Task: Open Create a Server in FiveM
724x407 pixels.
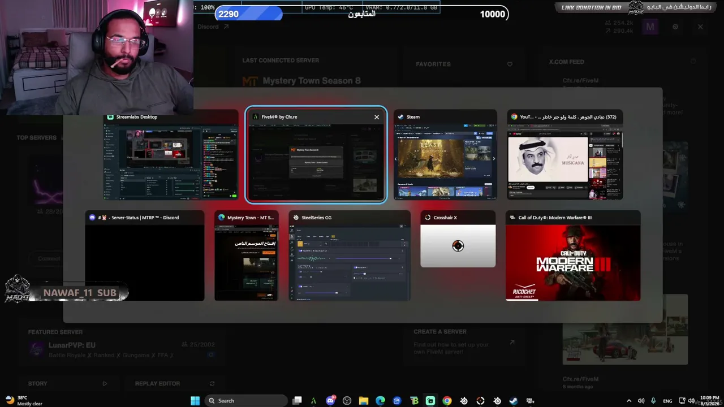Action: tap(464, 341)
